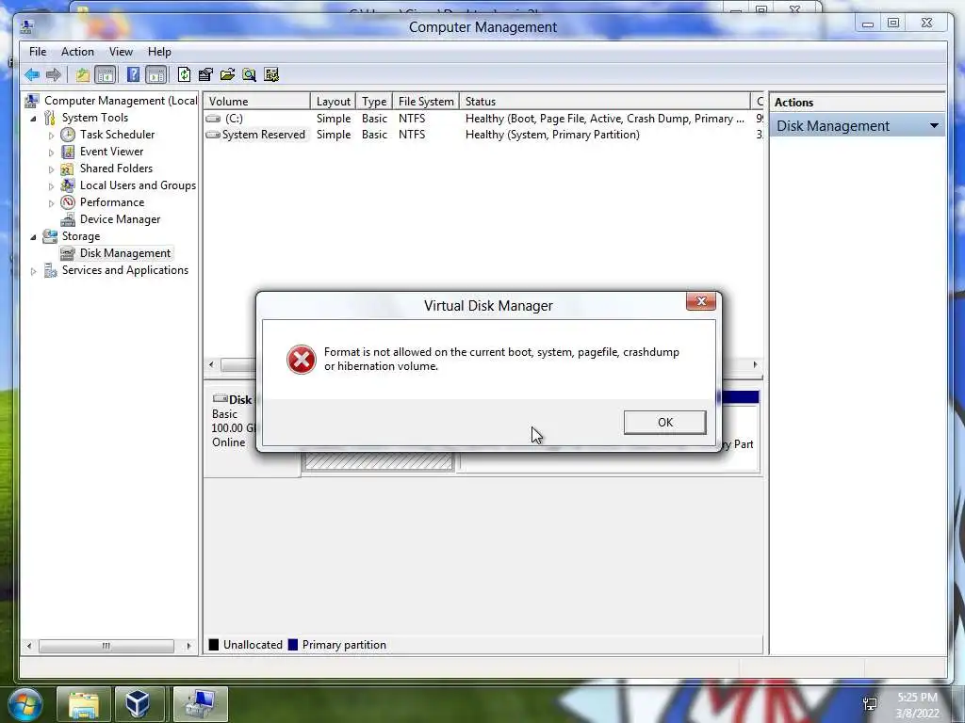
Task: Sort by the Type column header
Action: pos(374,102)
